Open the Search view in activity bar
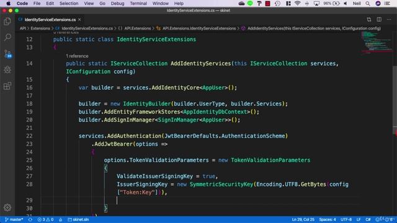This screenshot has width=397, height=223. tap(7, 37)
